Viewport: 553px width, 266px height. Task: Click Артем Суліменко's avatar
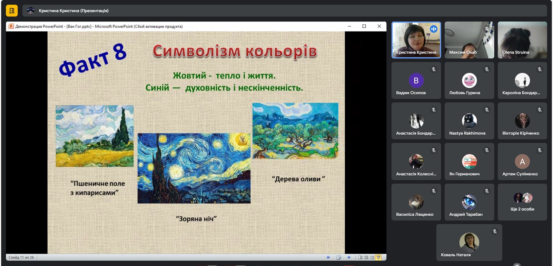(x=522, y=161)
